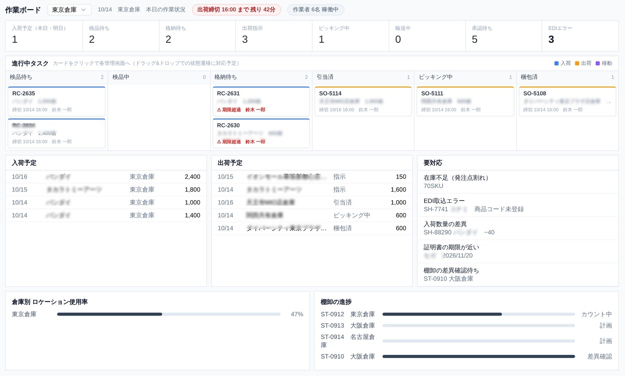
Task: Click the 作業者 6名 稼働中 badge
Action: (316, 10)
